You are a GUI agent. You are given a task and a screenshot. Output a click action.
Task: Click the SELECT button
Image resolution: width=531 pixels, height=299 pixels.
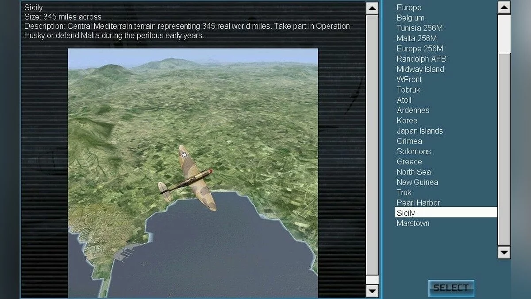[451, 288]
